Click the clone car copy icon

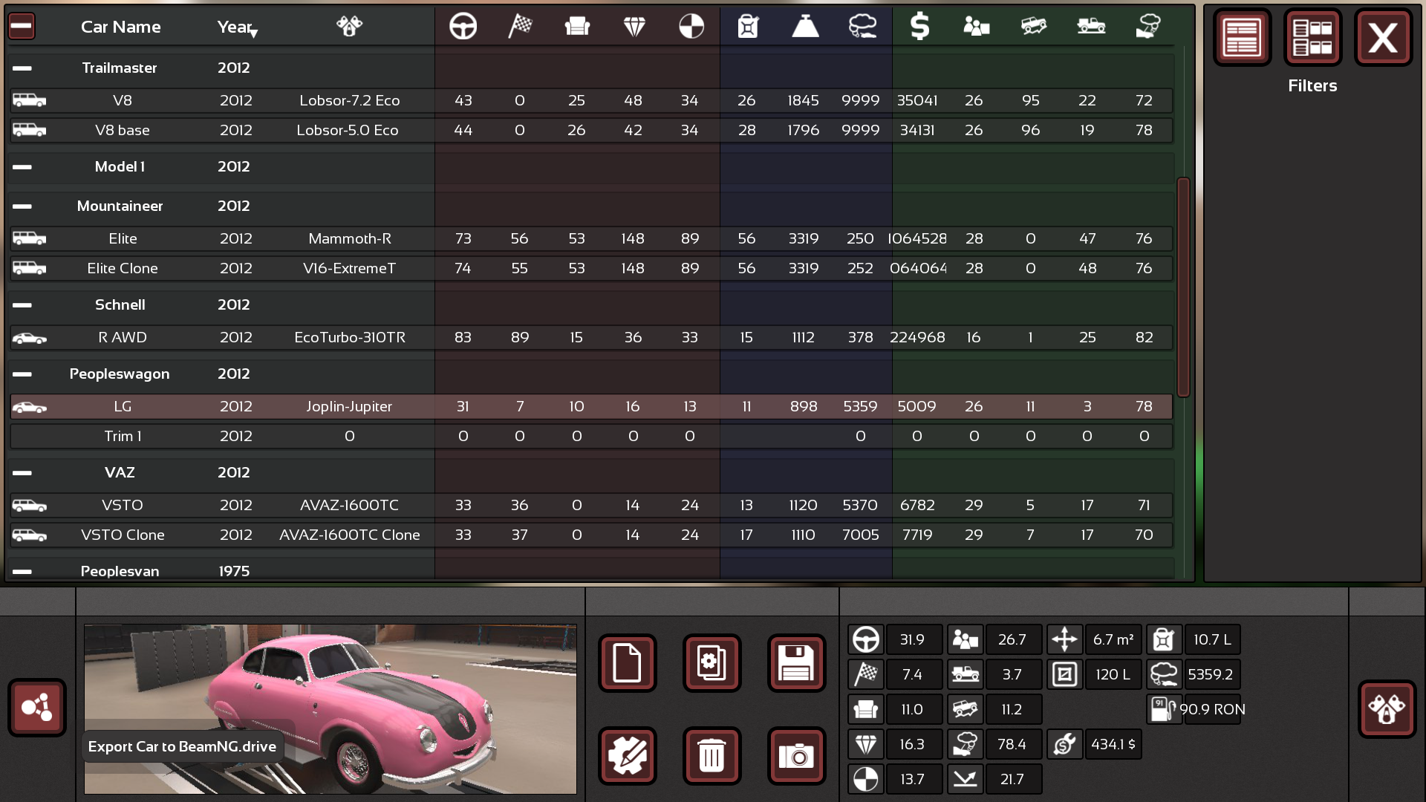[712, 663]
